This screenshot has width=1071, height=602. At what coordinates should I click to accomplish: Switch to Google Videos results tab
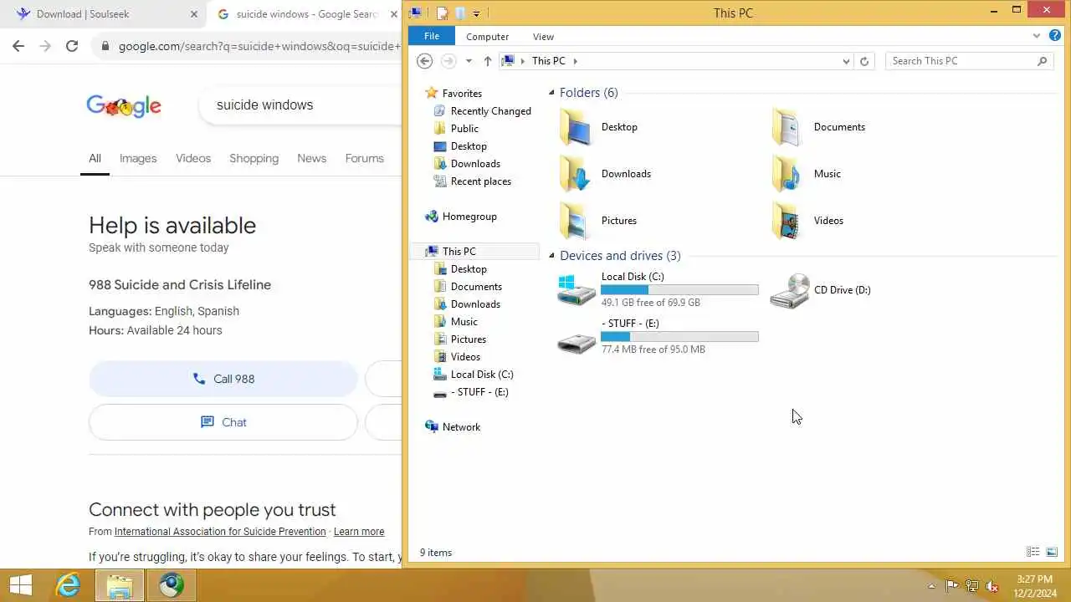click(193, 158)
